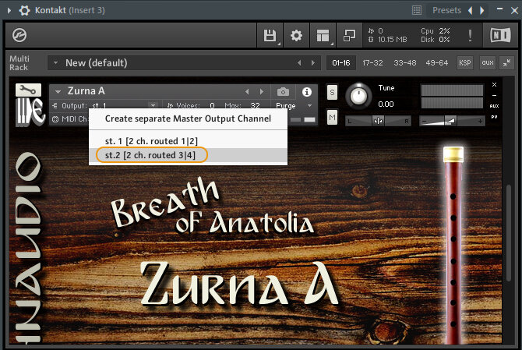Open the title bar grid icon
The height and width of the screenshot is (350, 522).
pyautogui.click(x=417, y=10)
